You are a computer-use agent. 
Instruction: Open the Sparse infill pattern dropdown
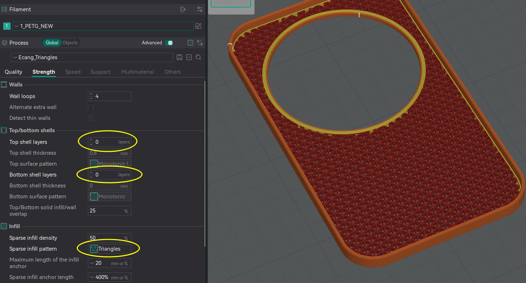click(x=110, y=249)
